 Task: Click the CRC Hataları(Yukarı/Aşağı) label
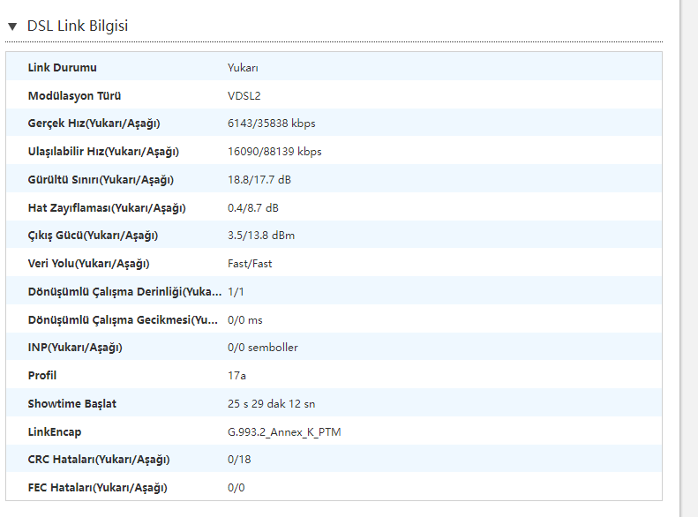99,460
